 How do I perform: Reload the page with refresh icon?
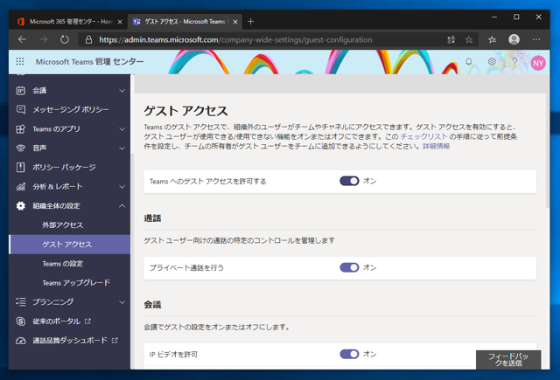click(65, 39)
